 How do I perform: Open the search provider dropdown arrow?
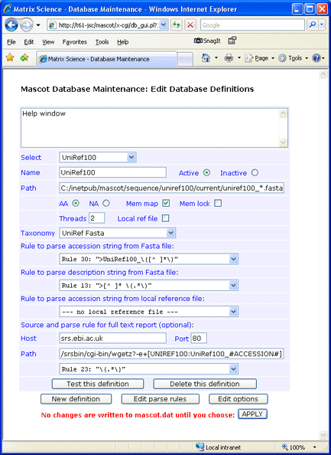(x=322, y=25)
